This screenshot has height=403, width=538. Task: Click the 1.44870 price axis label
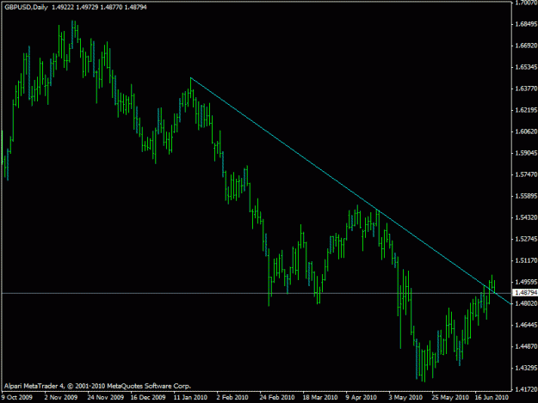click(526, 346)
